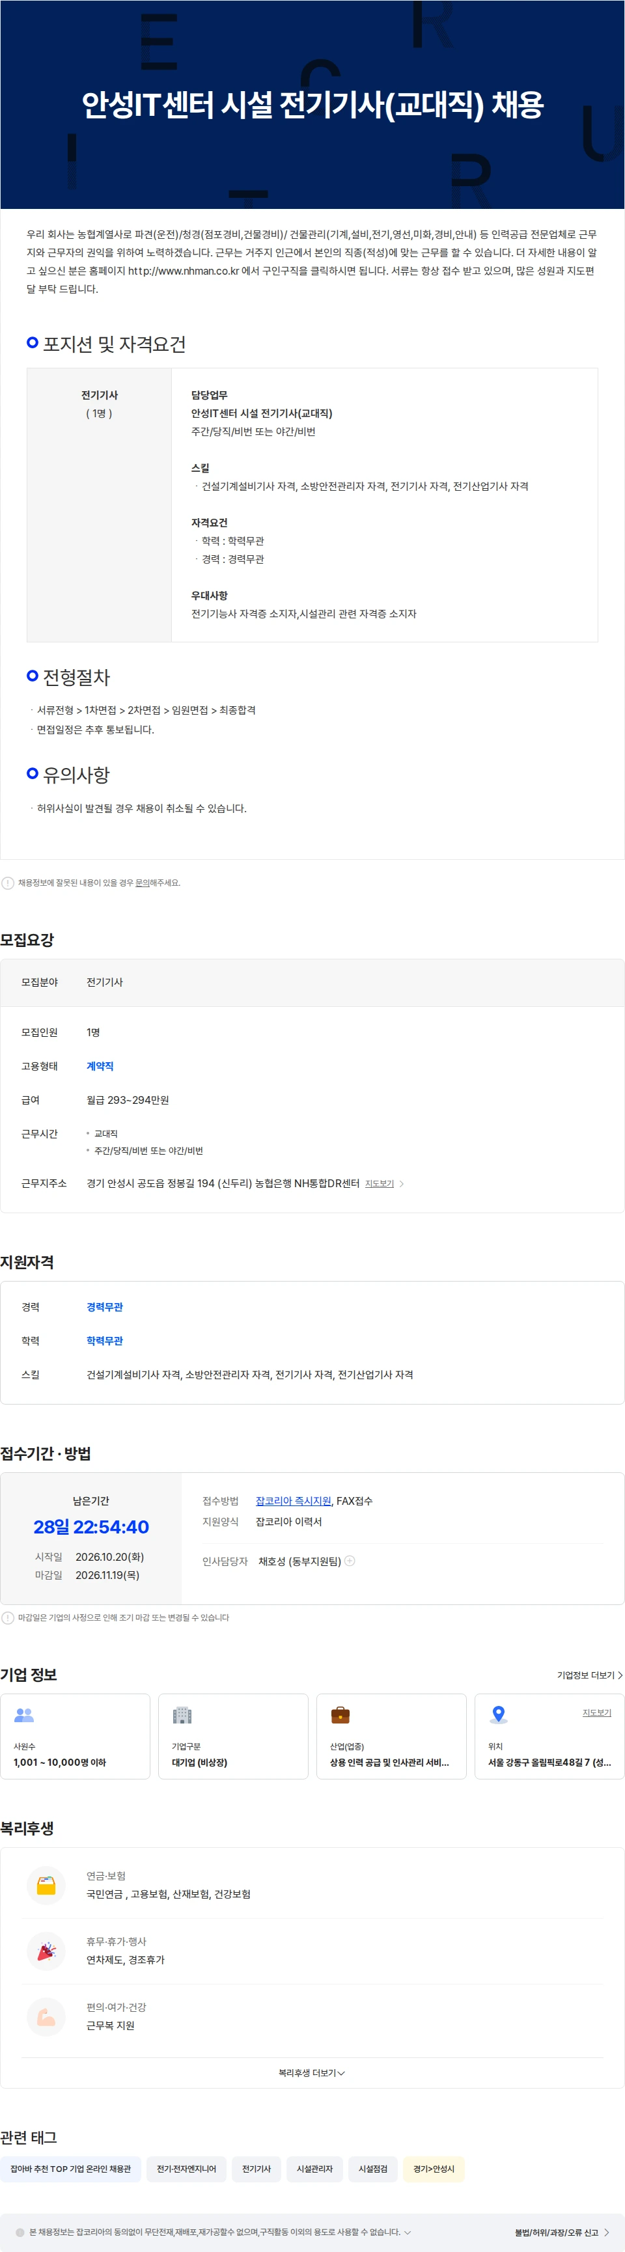Open 지도보기 in the 위치 card
Image resolution: width=625 pixels, height=2252 pixels.
(x=597, y=1712)
